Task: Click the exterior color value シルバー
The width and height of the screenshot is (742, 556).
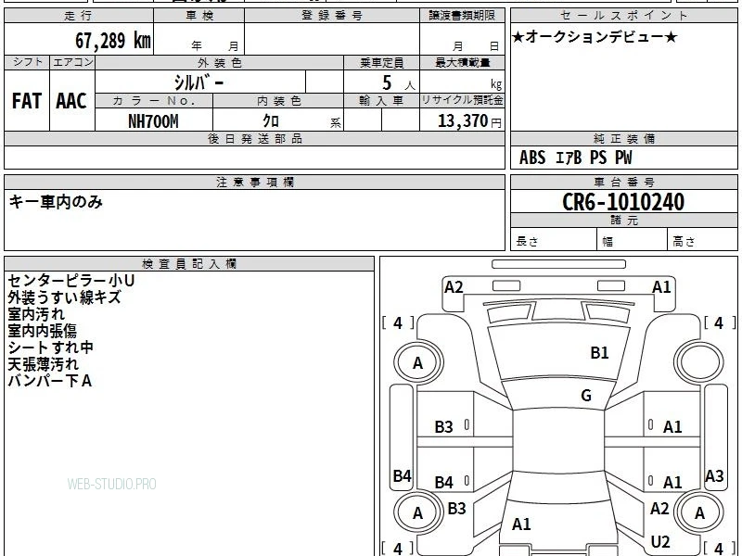Action: (198, 82)
